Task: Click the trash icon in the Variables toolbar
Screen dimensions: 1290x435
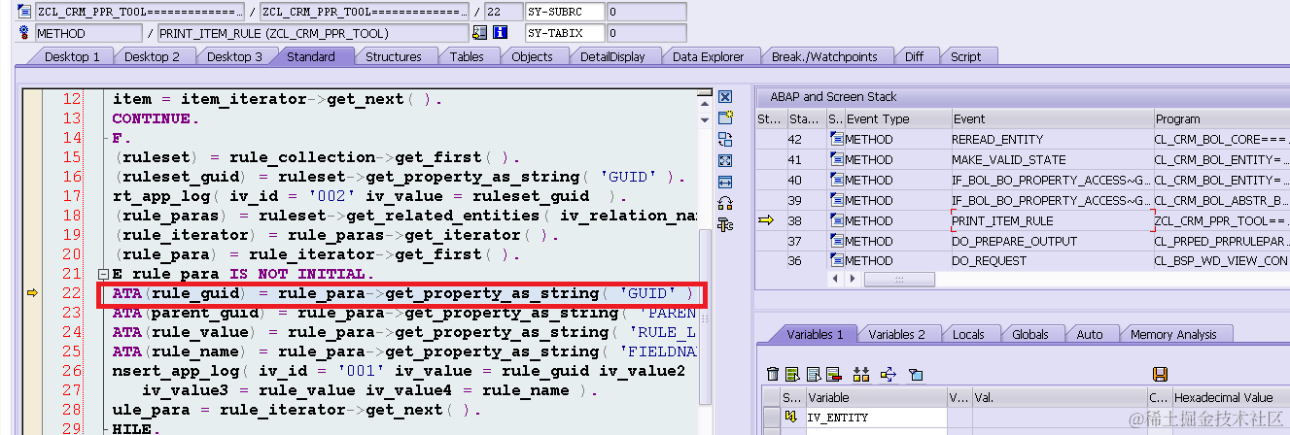Action: pos(773,374)
